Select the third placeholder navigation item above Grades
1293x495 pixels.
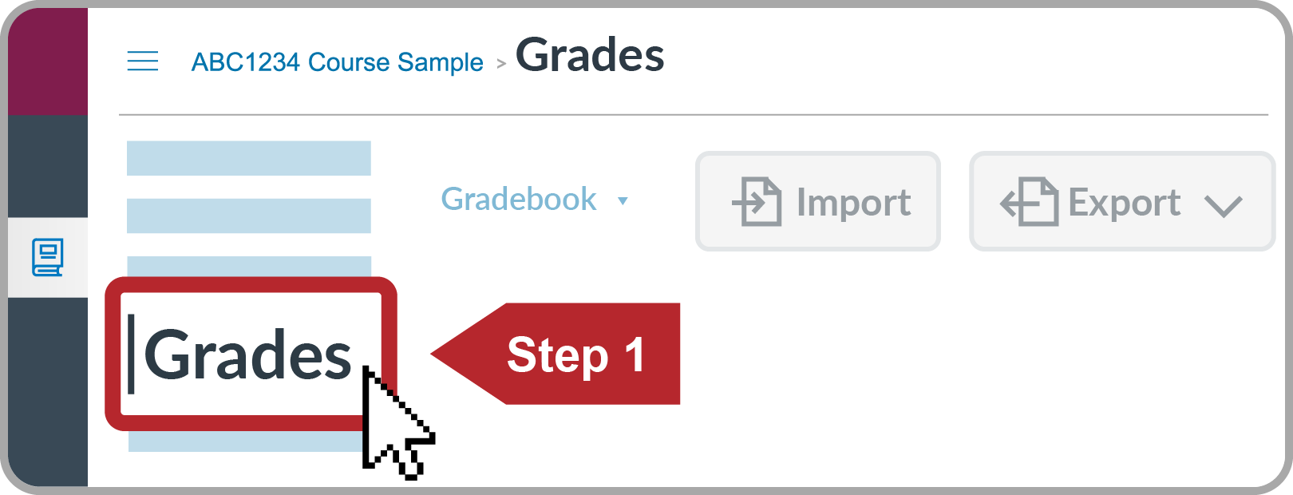pyautogui.click(x=249, y=267)
